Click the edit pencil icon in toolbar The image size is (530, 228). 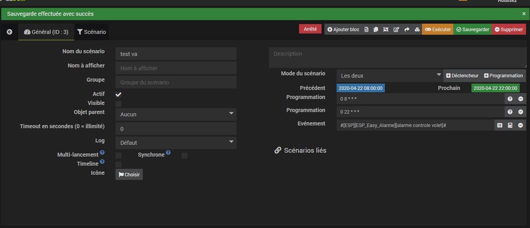click(x=396, y=30)
